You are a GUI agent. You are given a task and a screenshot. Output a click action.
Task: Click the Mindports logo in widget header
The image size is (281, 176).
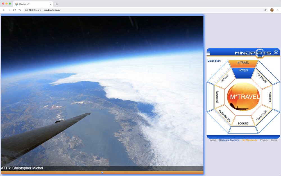coord(253,53)
